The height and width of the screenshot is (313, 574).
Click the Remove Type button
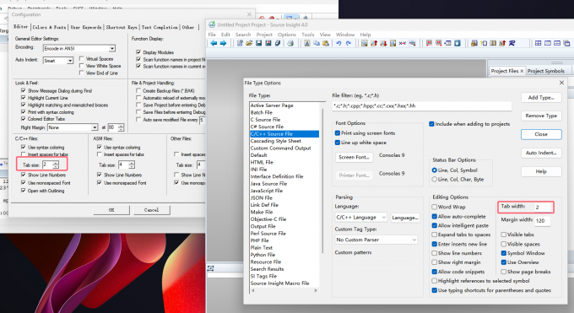pos(541,116)
